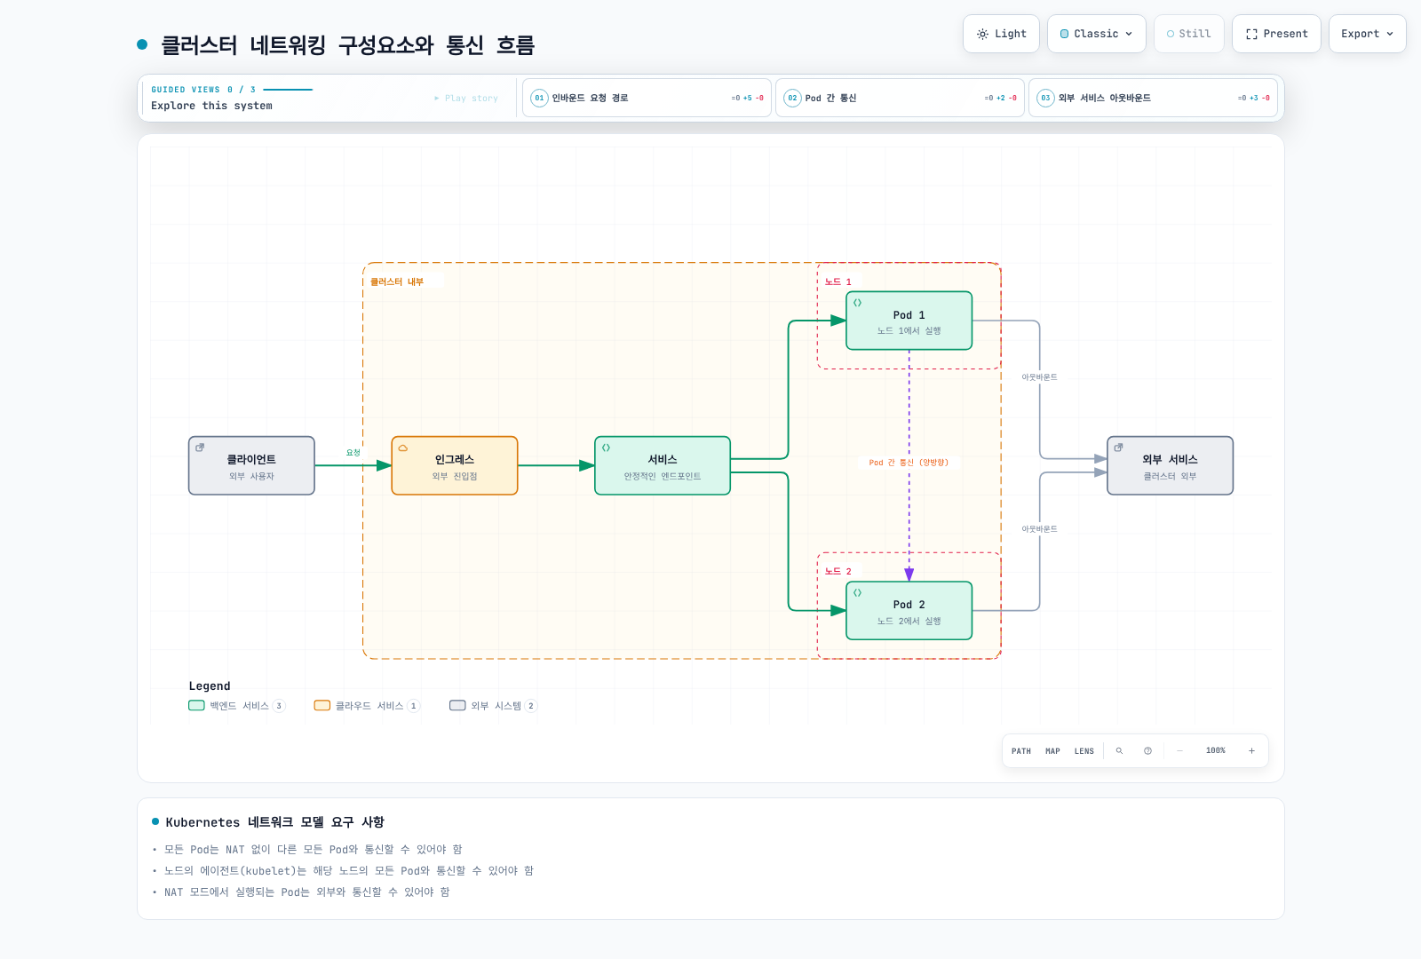
Task: Click the 노드 2 group label
Action: [838, 572]
